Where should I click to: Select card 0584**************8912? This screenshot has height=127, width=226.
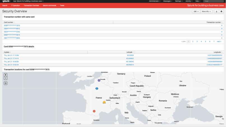pyautogui.click(x=12, y=29)
